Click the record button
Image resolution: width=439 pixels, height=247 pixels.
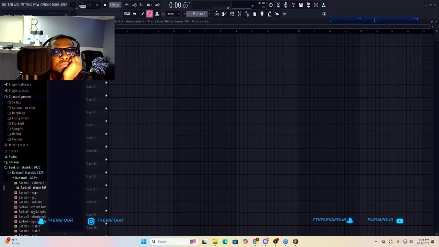pos(105,5)
